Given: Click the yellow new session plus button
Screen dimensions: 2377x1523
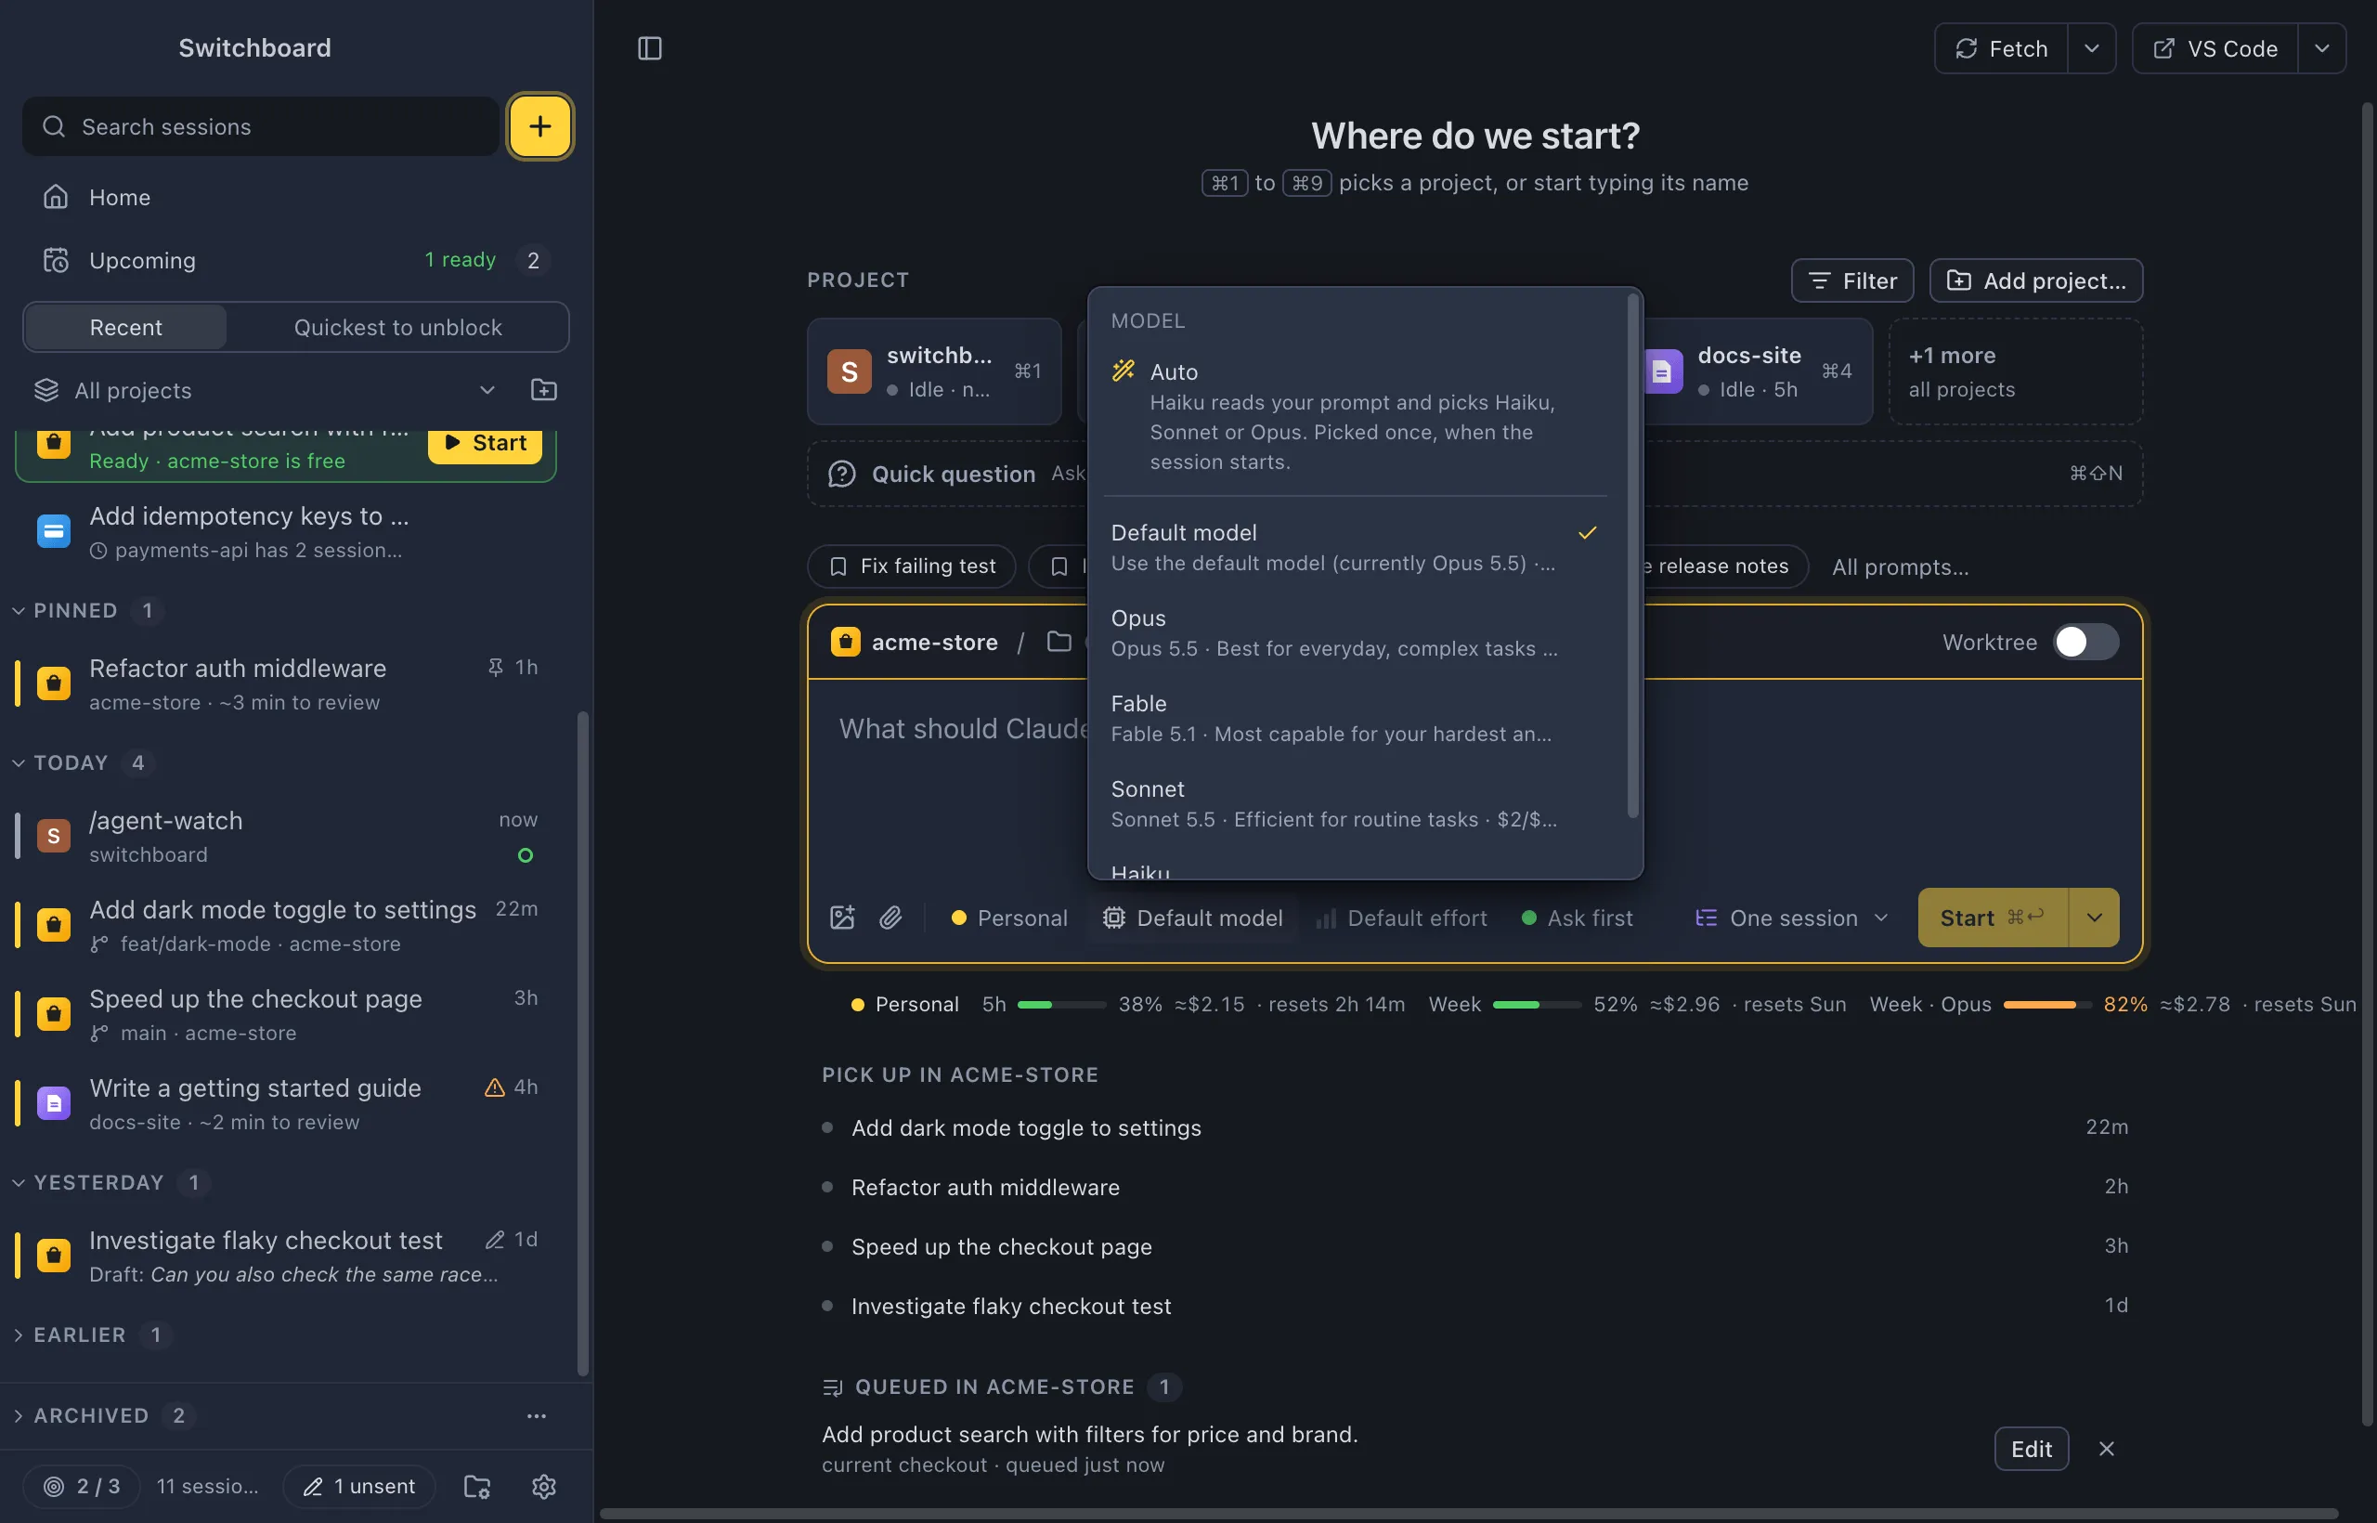Looking at the screenshot, I should point(539,126).
